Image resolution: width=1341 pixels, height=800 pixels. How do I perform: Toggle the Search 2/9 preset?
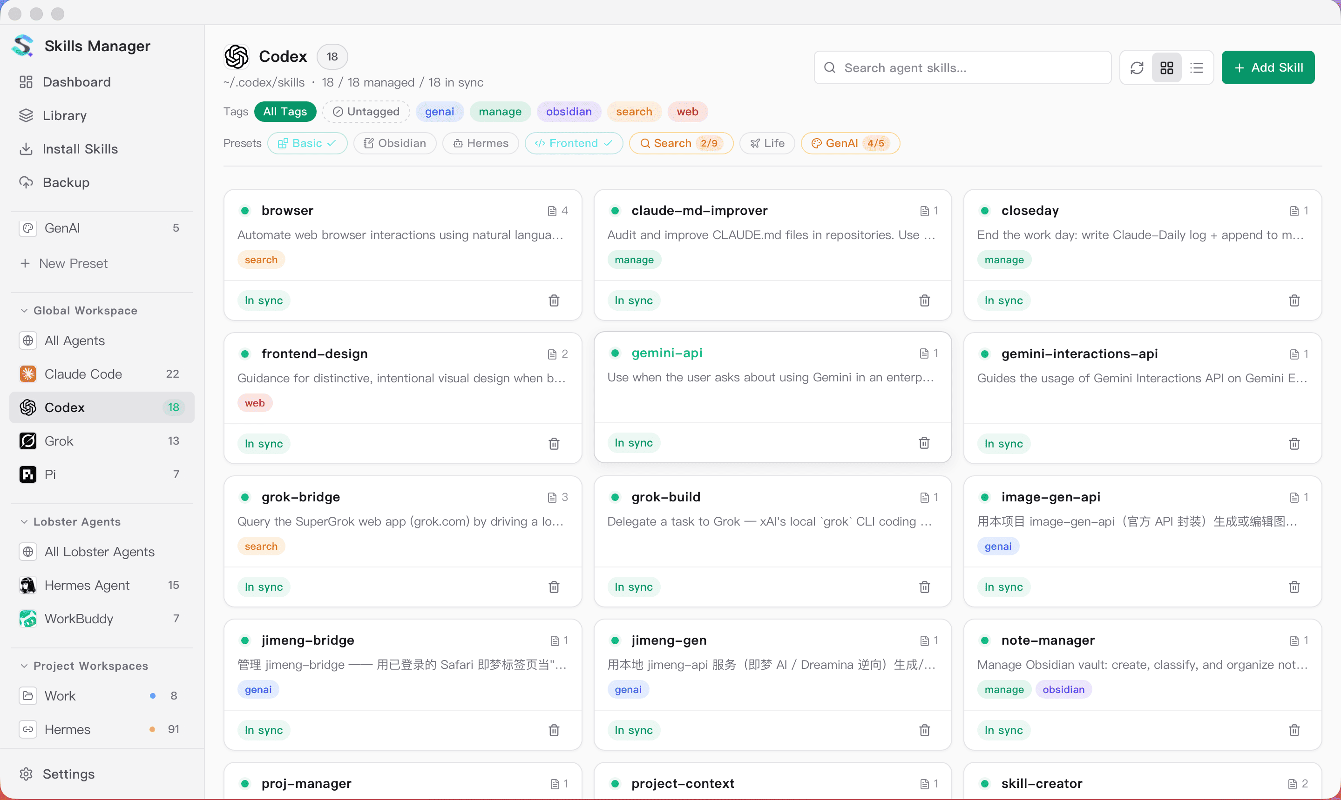pyautogui.click(x=681, y=143)
